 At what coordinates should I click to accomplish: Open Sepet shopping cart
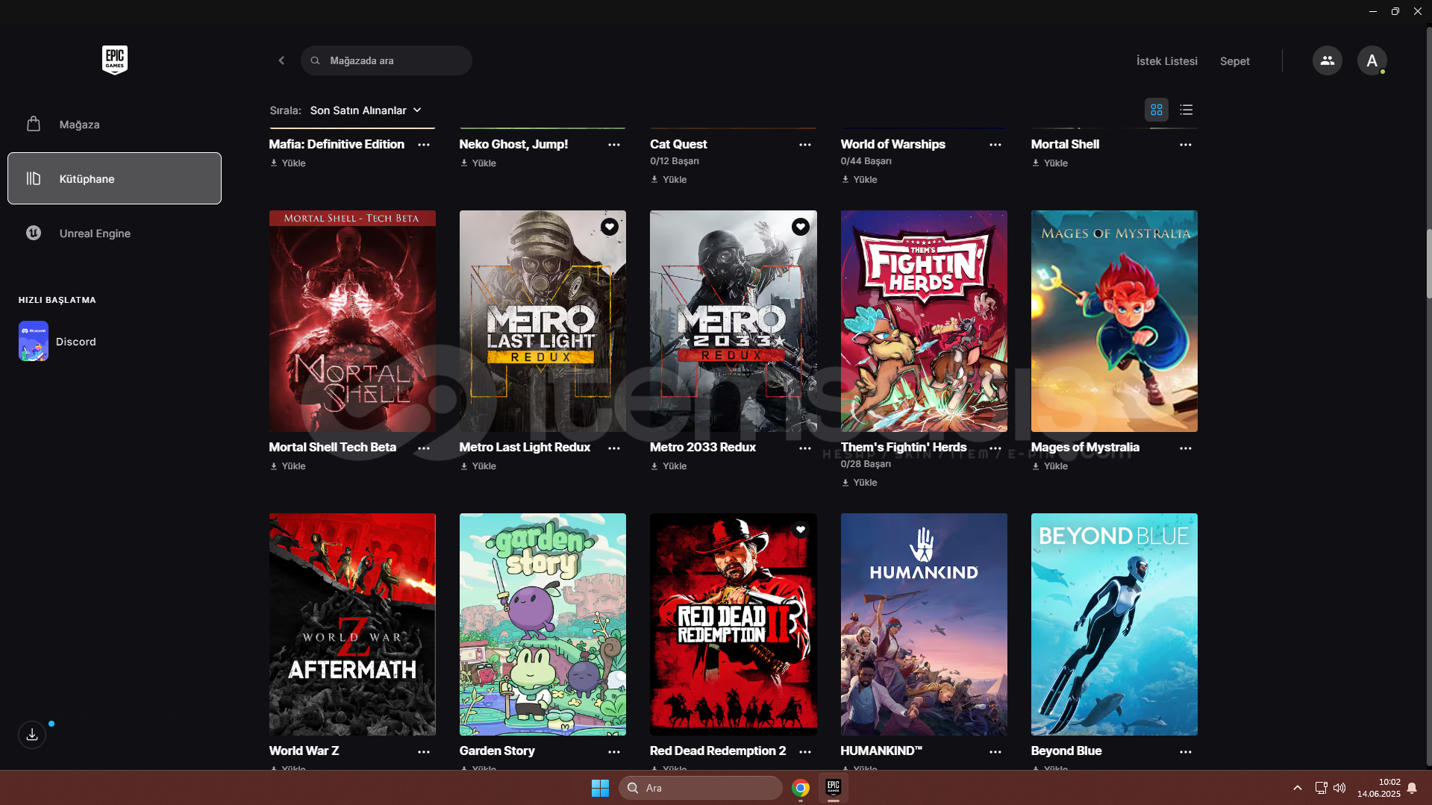click(1234, 61)
